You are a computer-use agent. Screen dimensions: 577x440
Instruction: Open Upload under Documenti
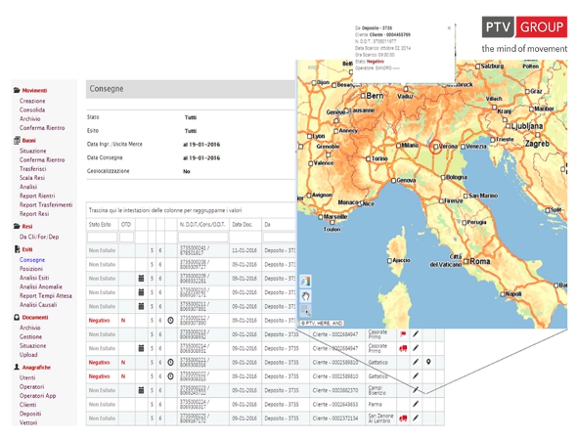pos(28,355)
